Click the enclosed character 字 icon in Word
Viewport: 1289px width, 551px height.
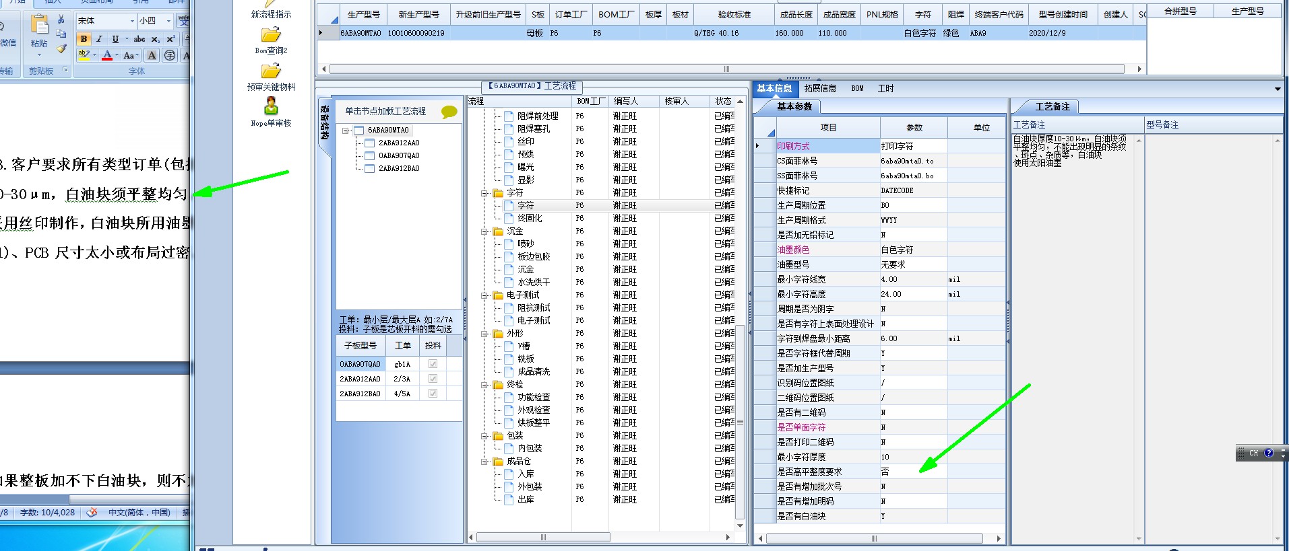click(x=170, y=55)
